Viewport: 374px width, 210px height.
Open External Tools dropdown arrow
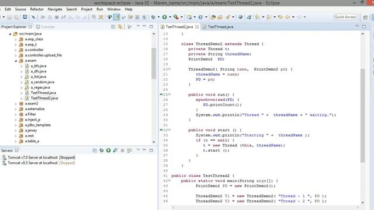click(181, 17)
